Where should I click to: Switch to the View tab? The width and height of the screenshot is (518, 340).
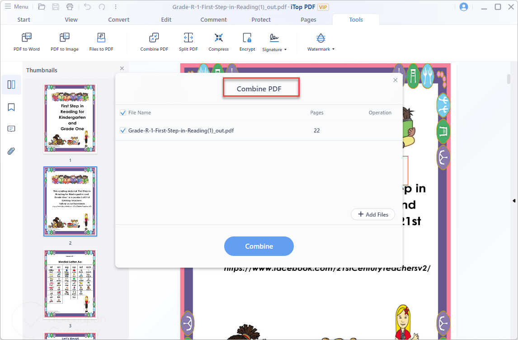[71, 20]
